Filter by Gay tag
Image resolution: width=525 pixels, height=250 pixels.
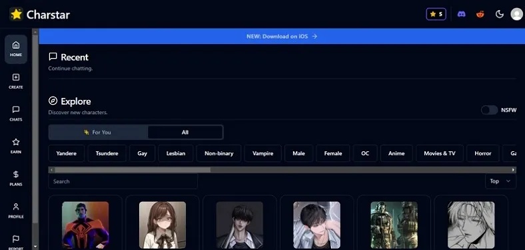tap(143, 153)
